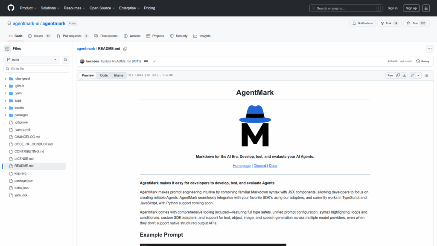The image size is (437, 246).
Task: Open the Product menu dropdown
Action: [x=28, y=8]
